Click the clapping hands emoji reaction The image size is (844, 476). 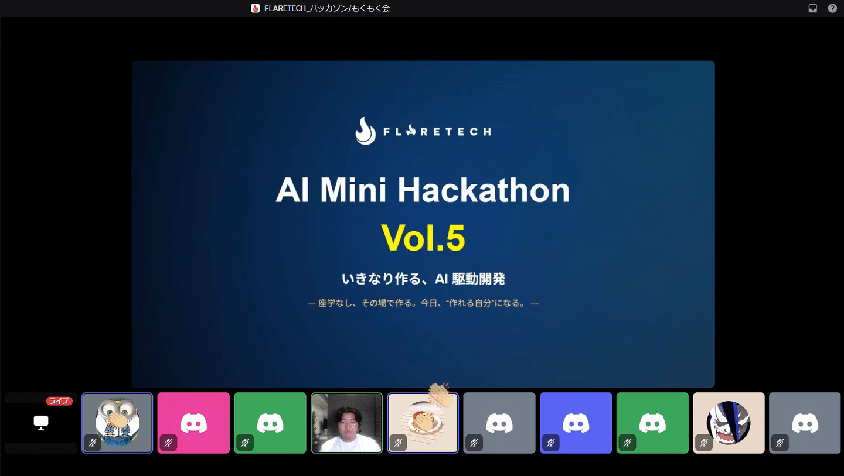pyautogui.click(x=441, y=396)
